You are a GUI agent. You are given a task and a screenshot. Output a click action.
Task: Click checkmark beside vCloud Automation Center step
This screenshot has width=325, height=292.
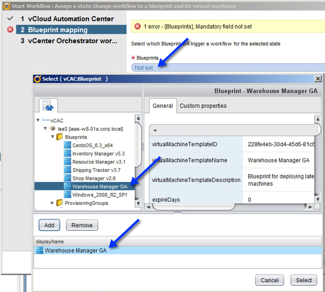(x=10, y=18)
